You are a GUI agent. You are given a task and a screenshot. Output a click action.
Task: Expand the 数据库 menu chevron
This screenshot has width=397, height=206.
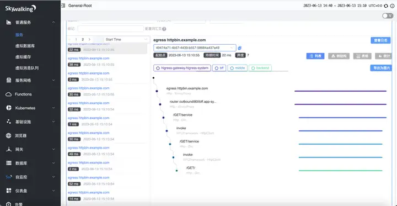click(x=53, y=163)
